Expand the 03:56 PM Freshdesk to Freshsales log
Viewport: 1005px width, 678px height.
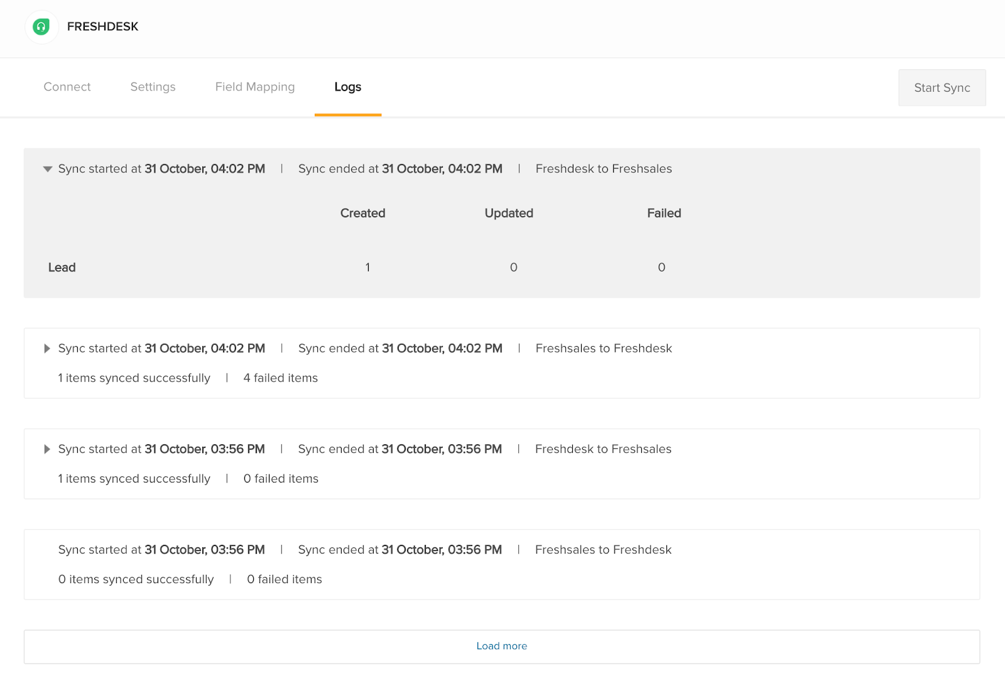coord(47,449)
